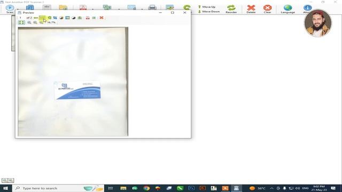This screenshot has height=192, width=342.
Task: Save page as PDF from the Preview toolbar
Action: point(88,18)
